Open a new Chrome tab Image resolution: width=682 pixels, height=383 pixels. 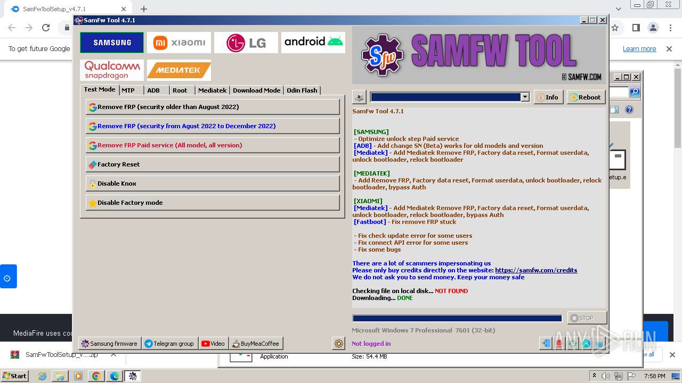144,9
